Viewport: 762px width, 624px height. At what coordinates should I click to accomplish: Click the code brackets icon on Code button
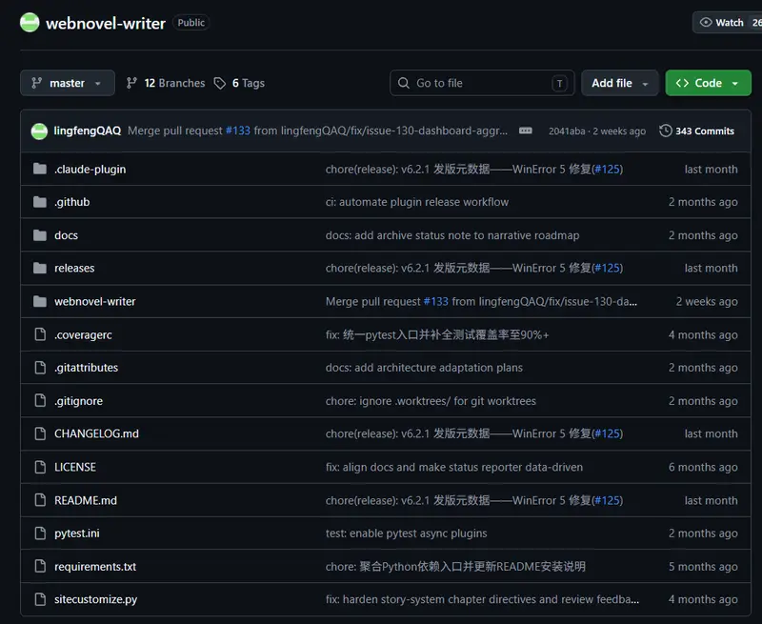coord(682,83)
